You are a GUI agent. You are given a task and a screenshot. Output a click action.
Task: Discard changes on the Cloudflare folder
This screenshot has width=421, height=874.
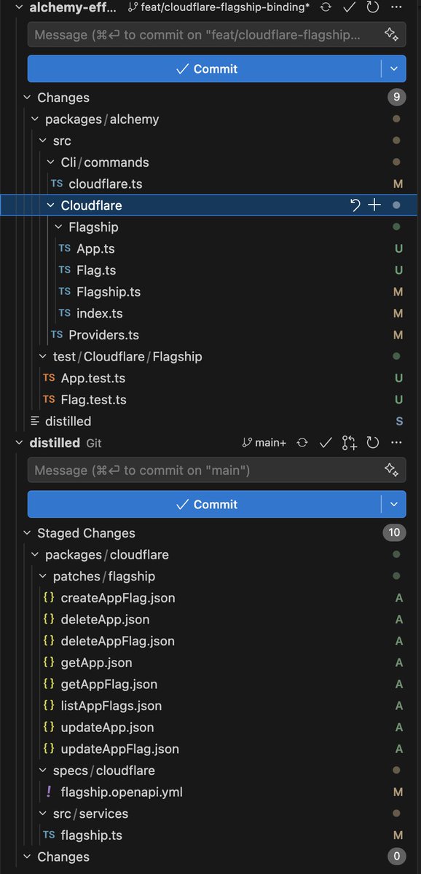click(x=355, y=205)
